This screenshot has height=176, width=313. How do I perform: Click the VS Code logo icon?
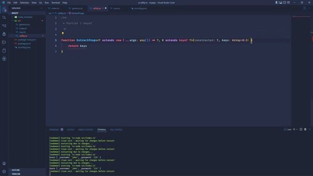click(x=3, y=2)
